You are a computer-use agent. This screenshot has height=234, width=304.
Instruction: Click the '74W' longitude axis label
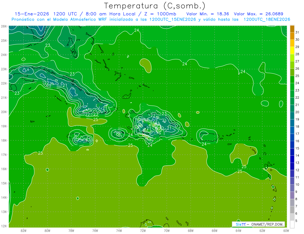tap(119, 230)
